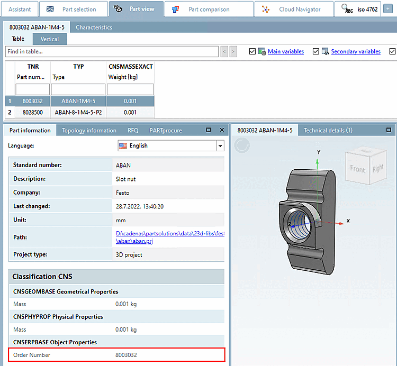Toggle the third checkbox after Secondary variables
Screen dimensions: 397x366
(392, 51)
